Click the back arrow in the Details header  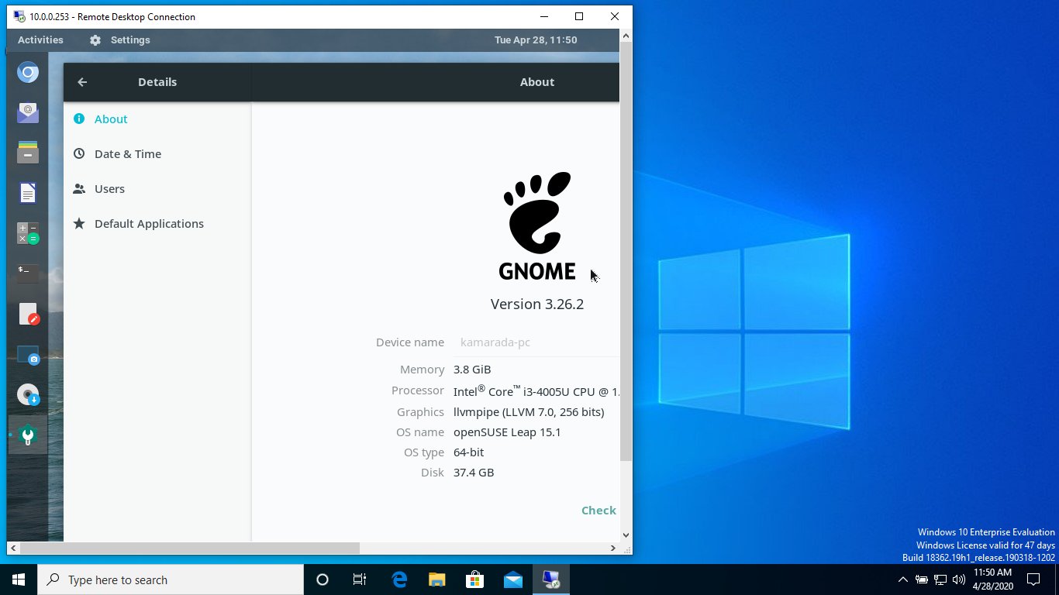coord(82,81)
